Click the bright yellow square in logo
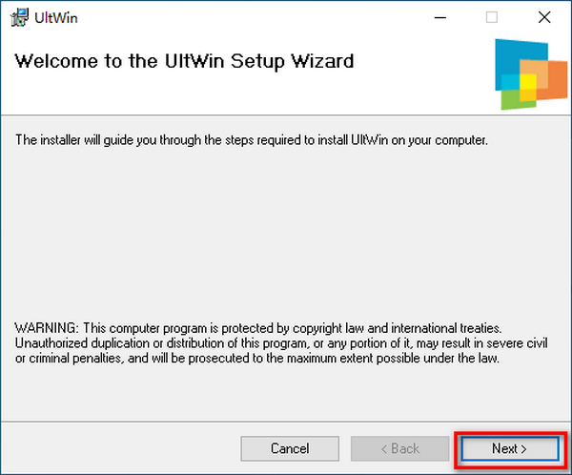The height and width of the screenshot is (475, 572). (528, 81)
